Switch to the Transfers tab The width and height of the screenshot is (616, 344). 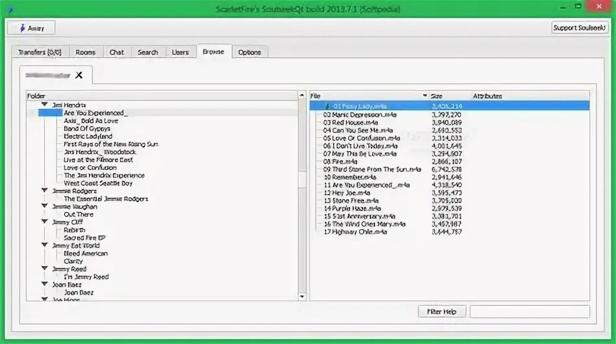(x=40, y=52)
